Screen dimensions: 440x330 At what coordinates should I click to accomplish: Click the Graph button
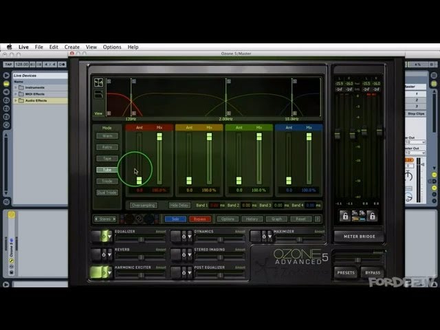[x=276, y=219]
